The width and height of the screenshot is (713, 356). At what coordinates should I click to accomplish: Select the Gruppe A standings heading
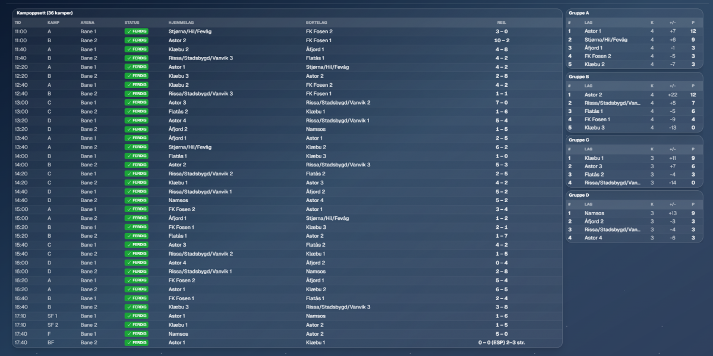pyautogui.click(x=579, y=13)
